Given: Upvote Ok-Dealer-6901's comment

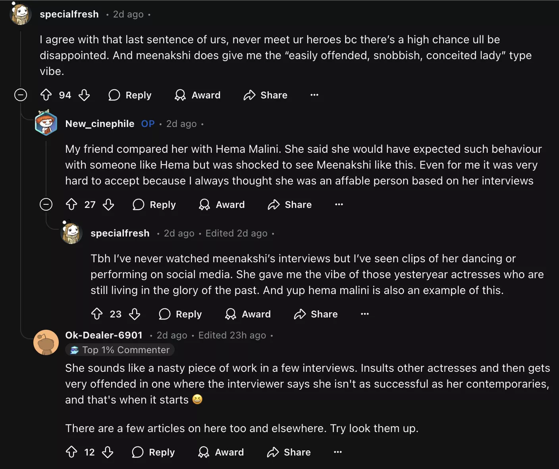Looking at the screenshot, I should 71,452.
